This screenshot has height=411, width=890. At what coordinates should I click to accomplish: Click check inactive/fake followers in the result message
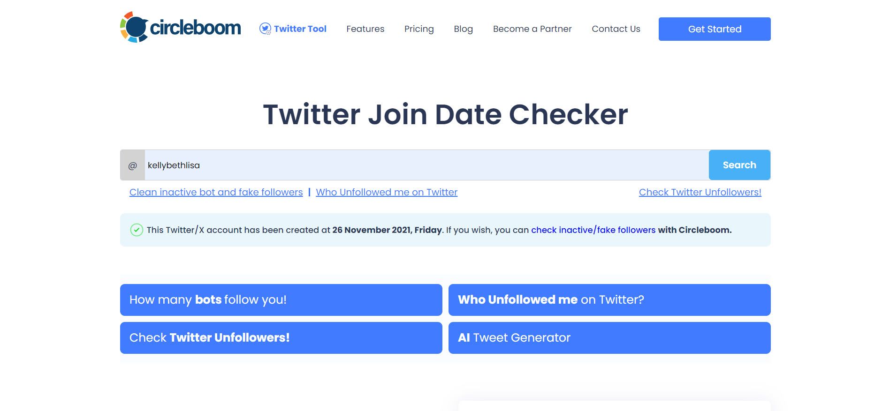[593, 230]
